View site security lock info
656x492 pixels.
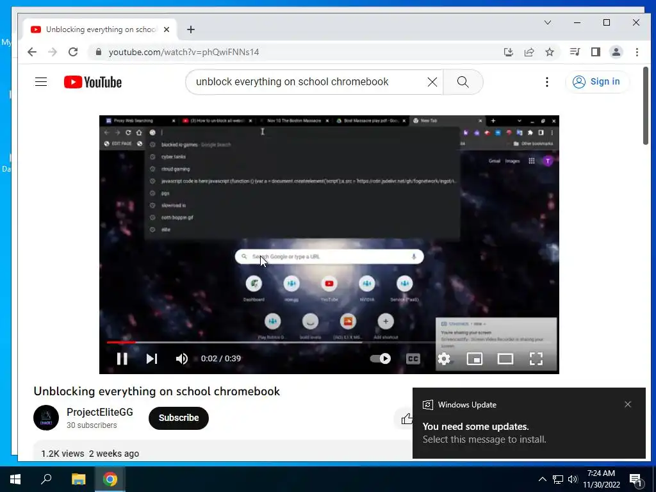98,52
